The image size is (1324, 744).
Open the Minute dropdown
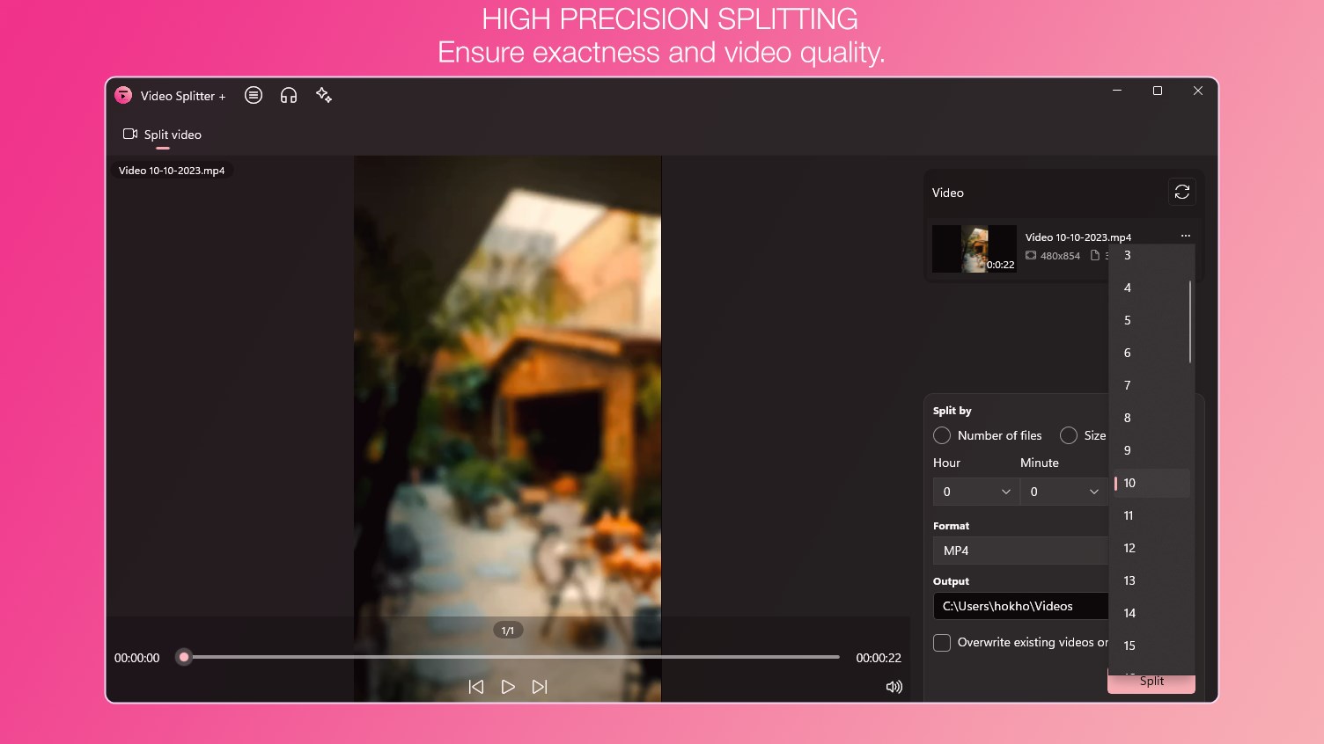[x=1063, y=492]
